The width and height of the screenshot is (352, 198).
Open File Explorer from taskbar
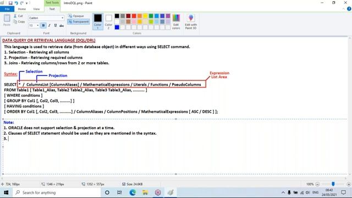[145, 193]
